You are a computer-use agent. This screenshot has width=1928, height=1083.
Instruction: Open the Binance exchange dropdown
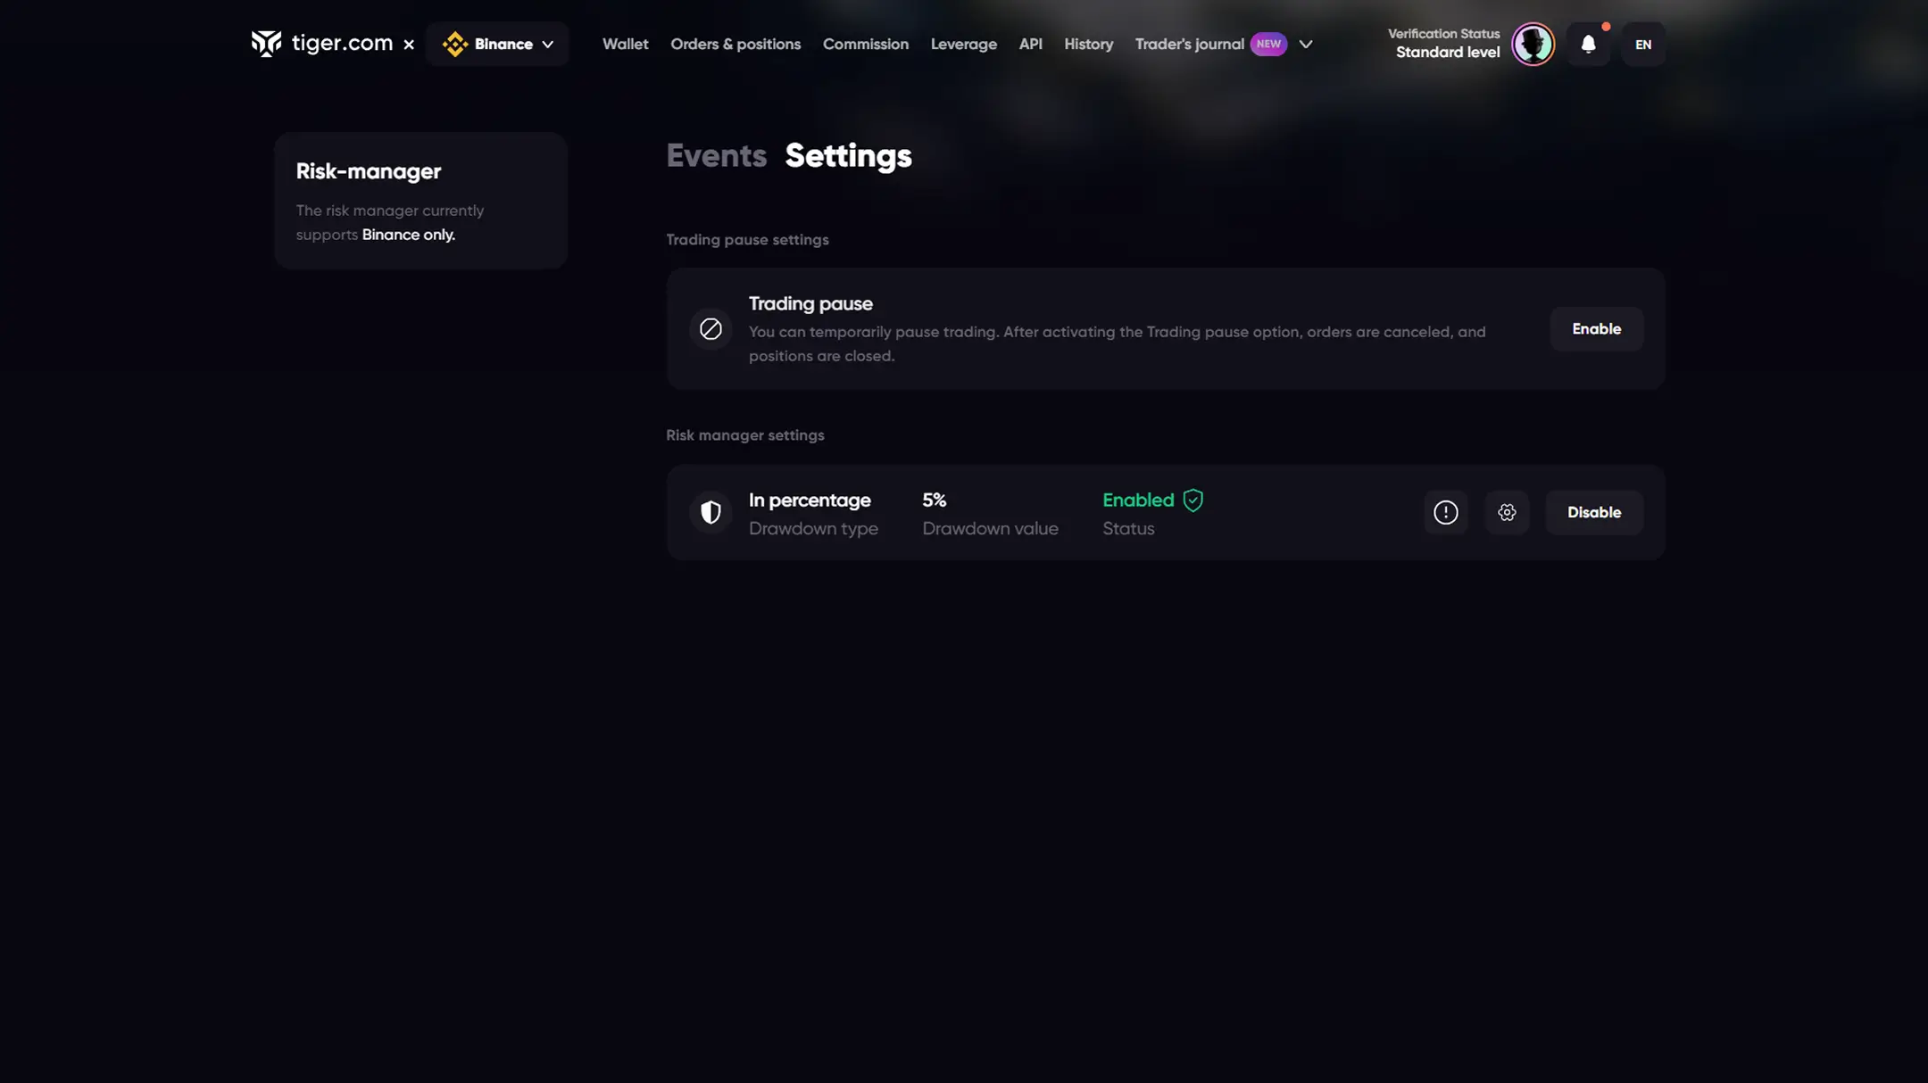[x=497, y=44]
